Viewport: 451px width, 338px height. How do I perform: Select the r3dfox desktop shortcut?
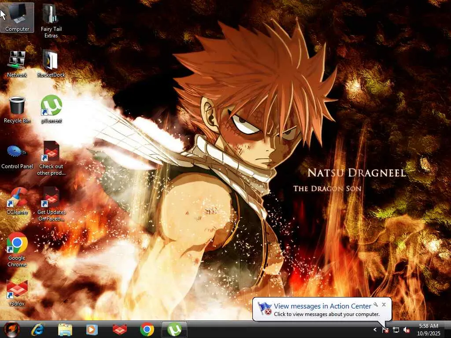17,292
